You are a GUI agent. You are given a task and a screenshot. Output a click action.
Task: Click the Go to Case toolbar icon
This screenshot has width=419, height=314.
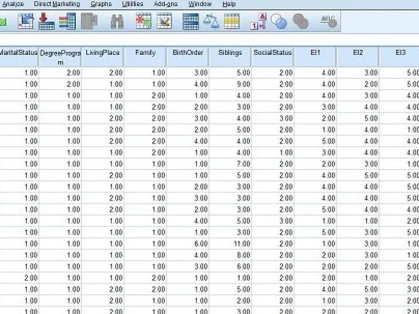[x=46, y=20]
